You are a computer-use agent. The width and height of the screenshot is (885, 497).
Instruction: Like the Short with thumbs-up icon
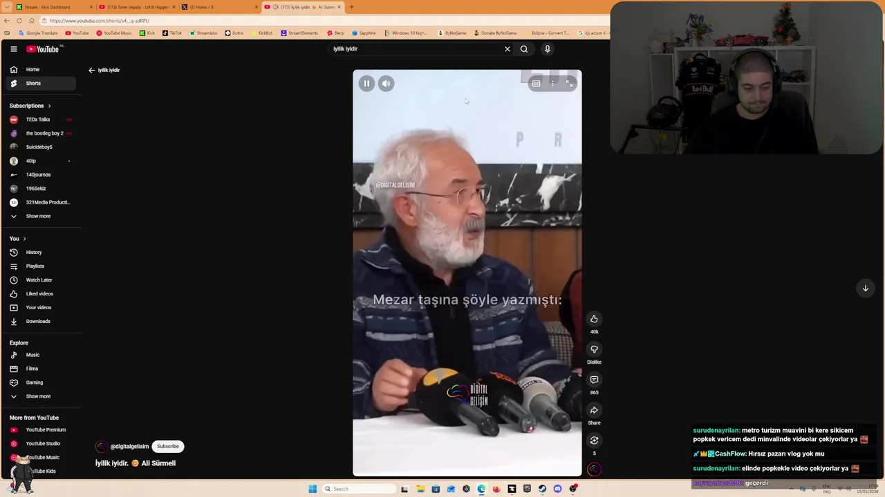(594, 319)
